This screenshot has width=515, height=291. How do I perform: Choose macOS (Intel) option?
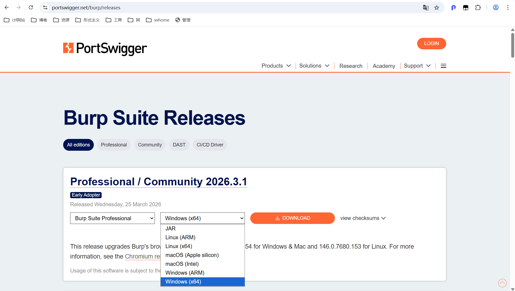pos(203,264)
